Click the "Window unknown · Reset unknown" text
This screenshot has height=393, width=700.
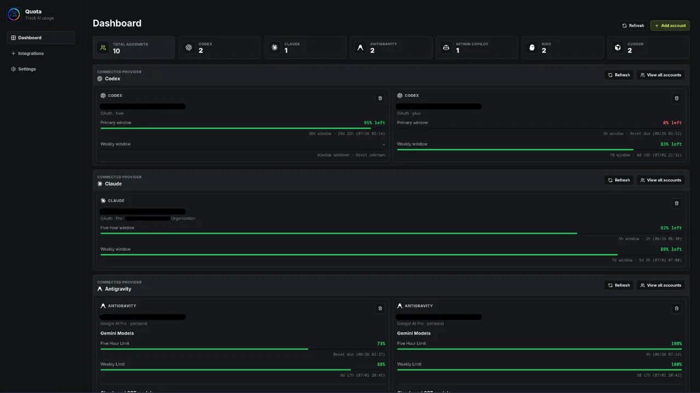(351, 155)
